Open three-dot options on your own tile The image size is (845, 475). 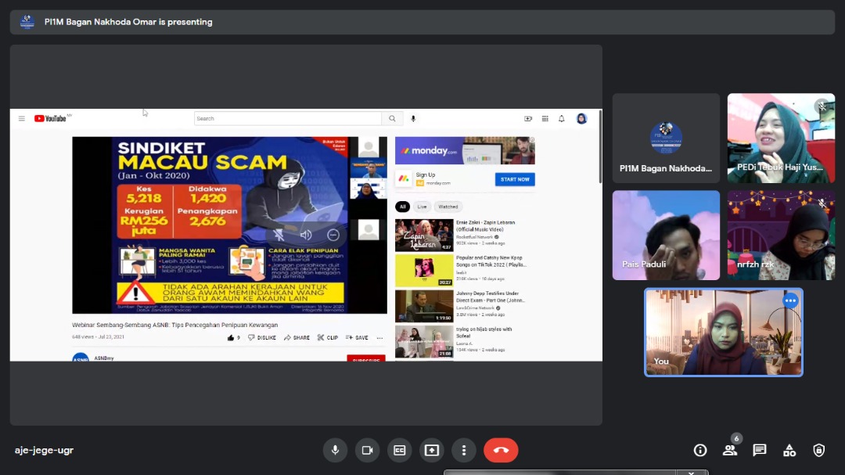790,300
